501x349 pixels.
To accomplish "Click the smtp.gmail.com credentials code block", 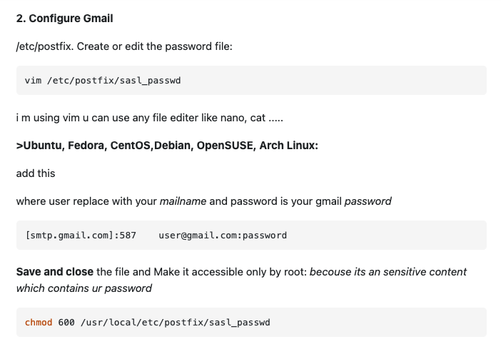I will coord(251,235).
